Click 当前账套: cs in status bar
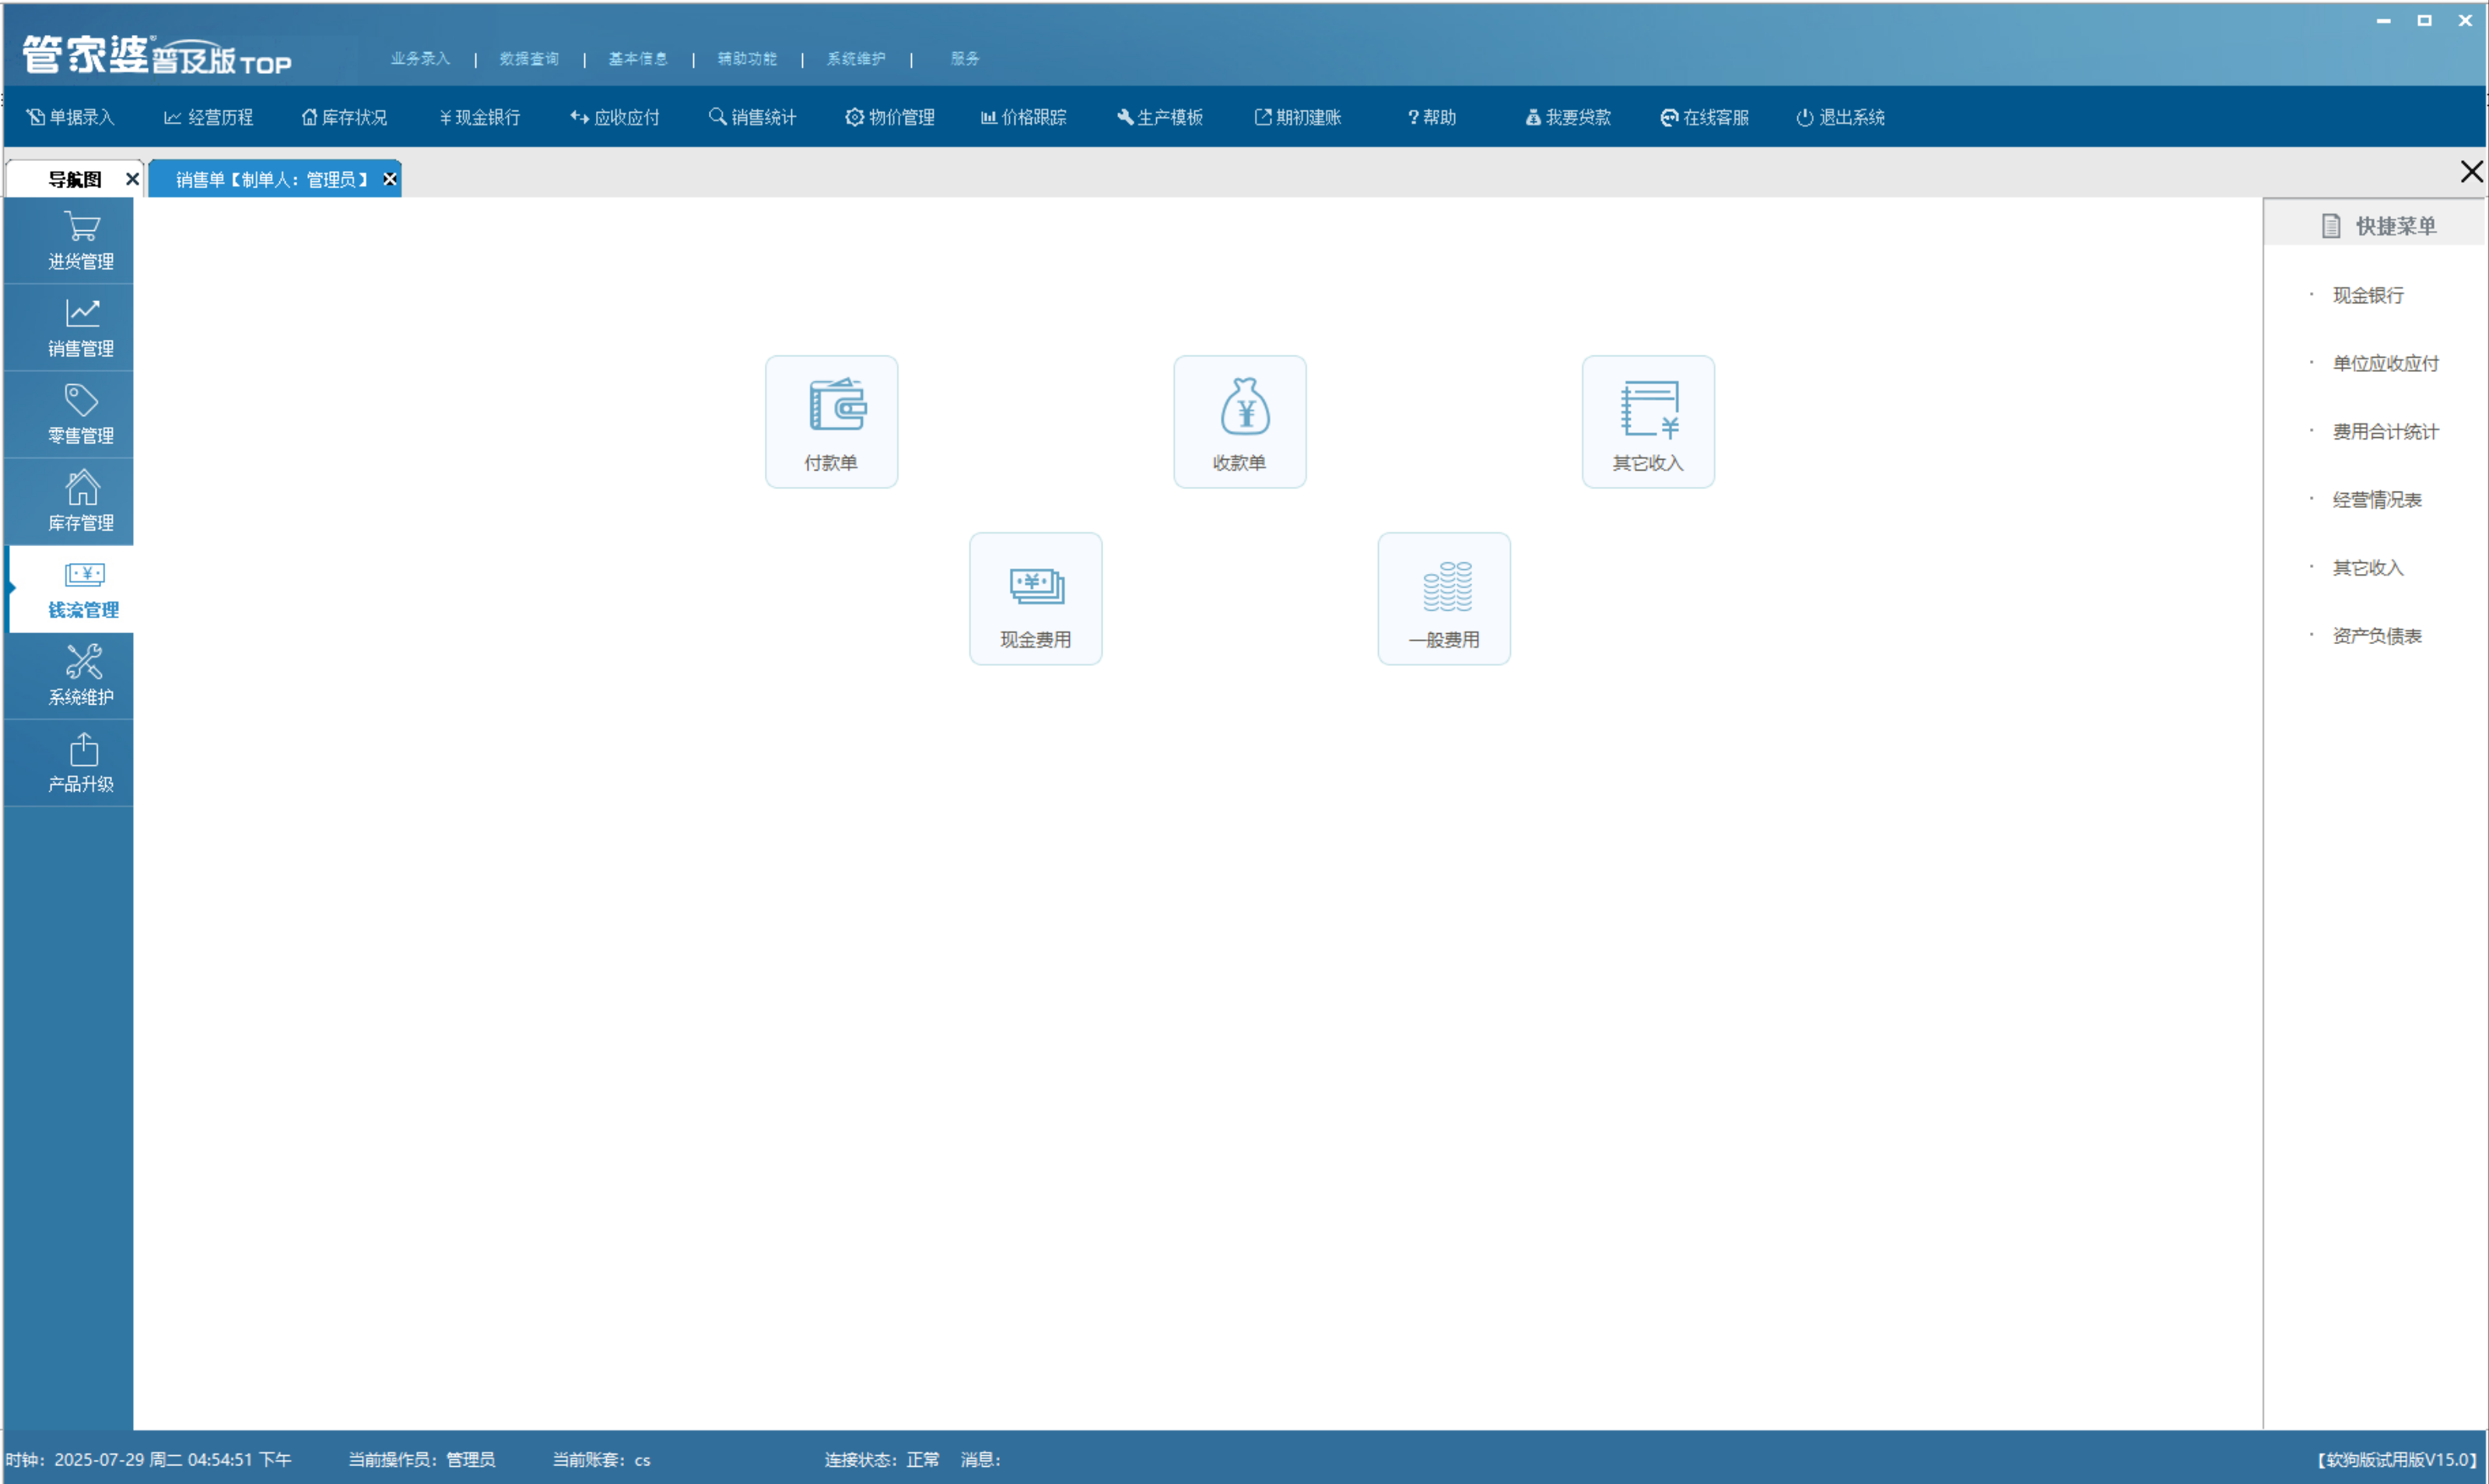 tap(601, 1459)
